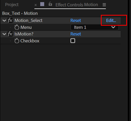Enable the IsMotion? Checkbox control
131x121 pixels.
[73, 41]
